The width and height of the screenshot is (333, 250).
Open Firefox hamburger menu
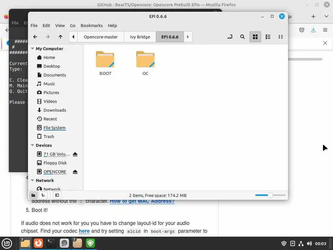325,30
